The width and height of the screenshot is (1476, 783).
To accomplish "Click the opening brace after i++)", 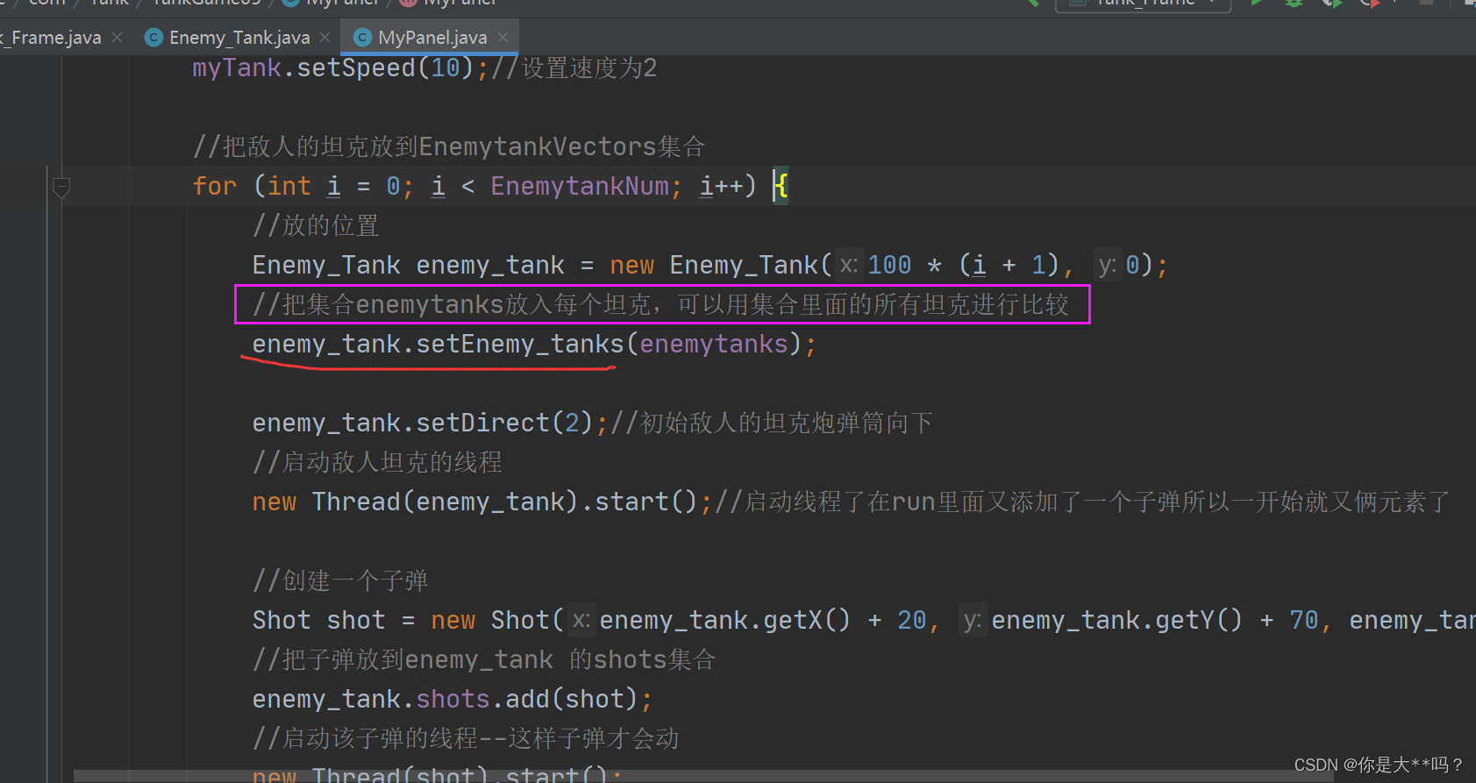I will 781,186.
